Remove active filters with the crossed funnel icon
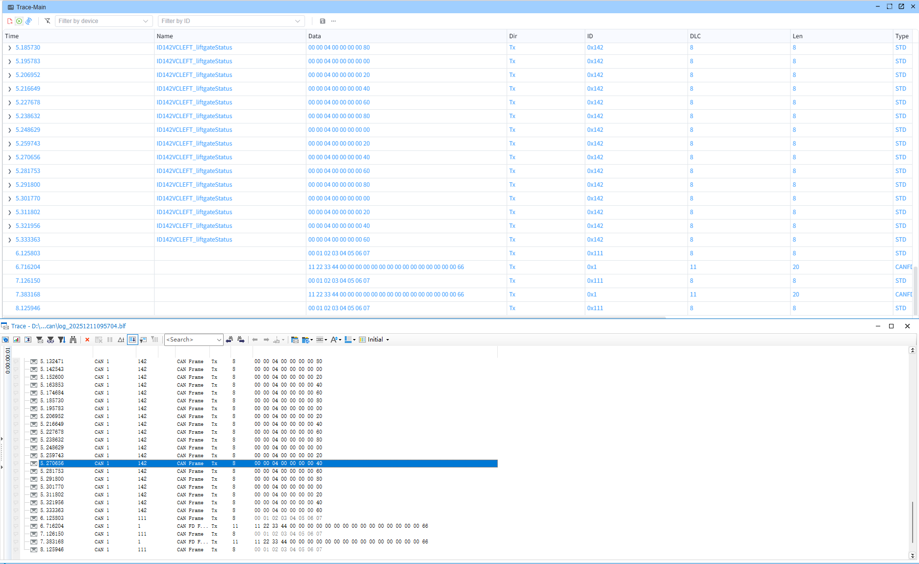Screen dimensions: 919x564 click(x=48, y=21)
